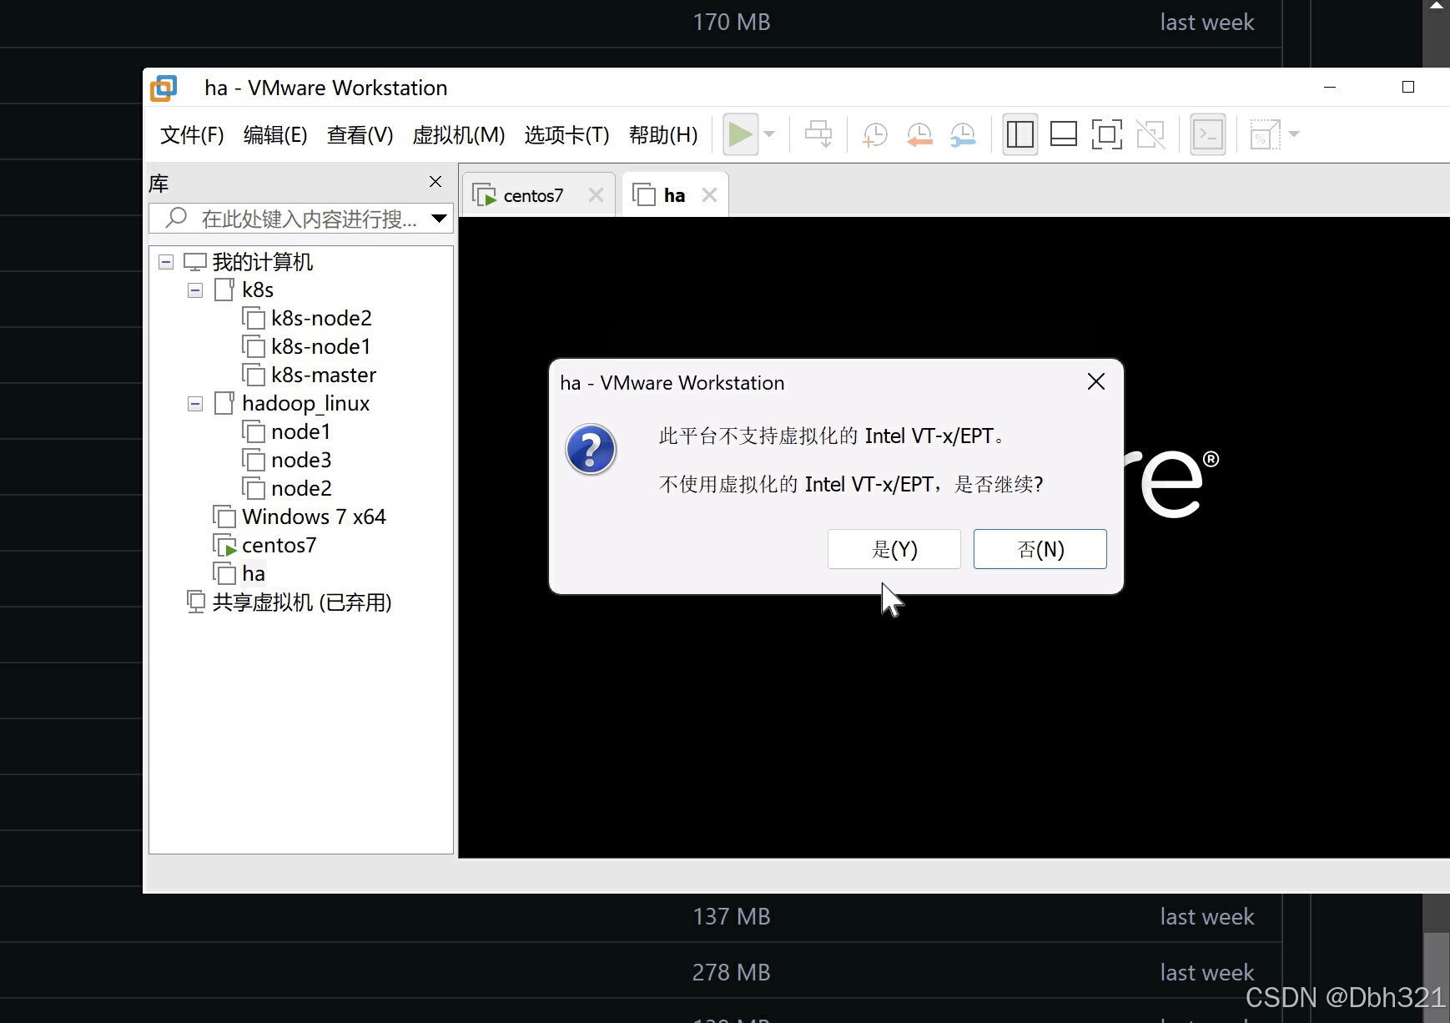Viewport: 1450px width, 1023px height.
Task: Select 我的计算机 in the library tree
Action: click(263, 262)
